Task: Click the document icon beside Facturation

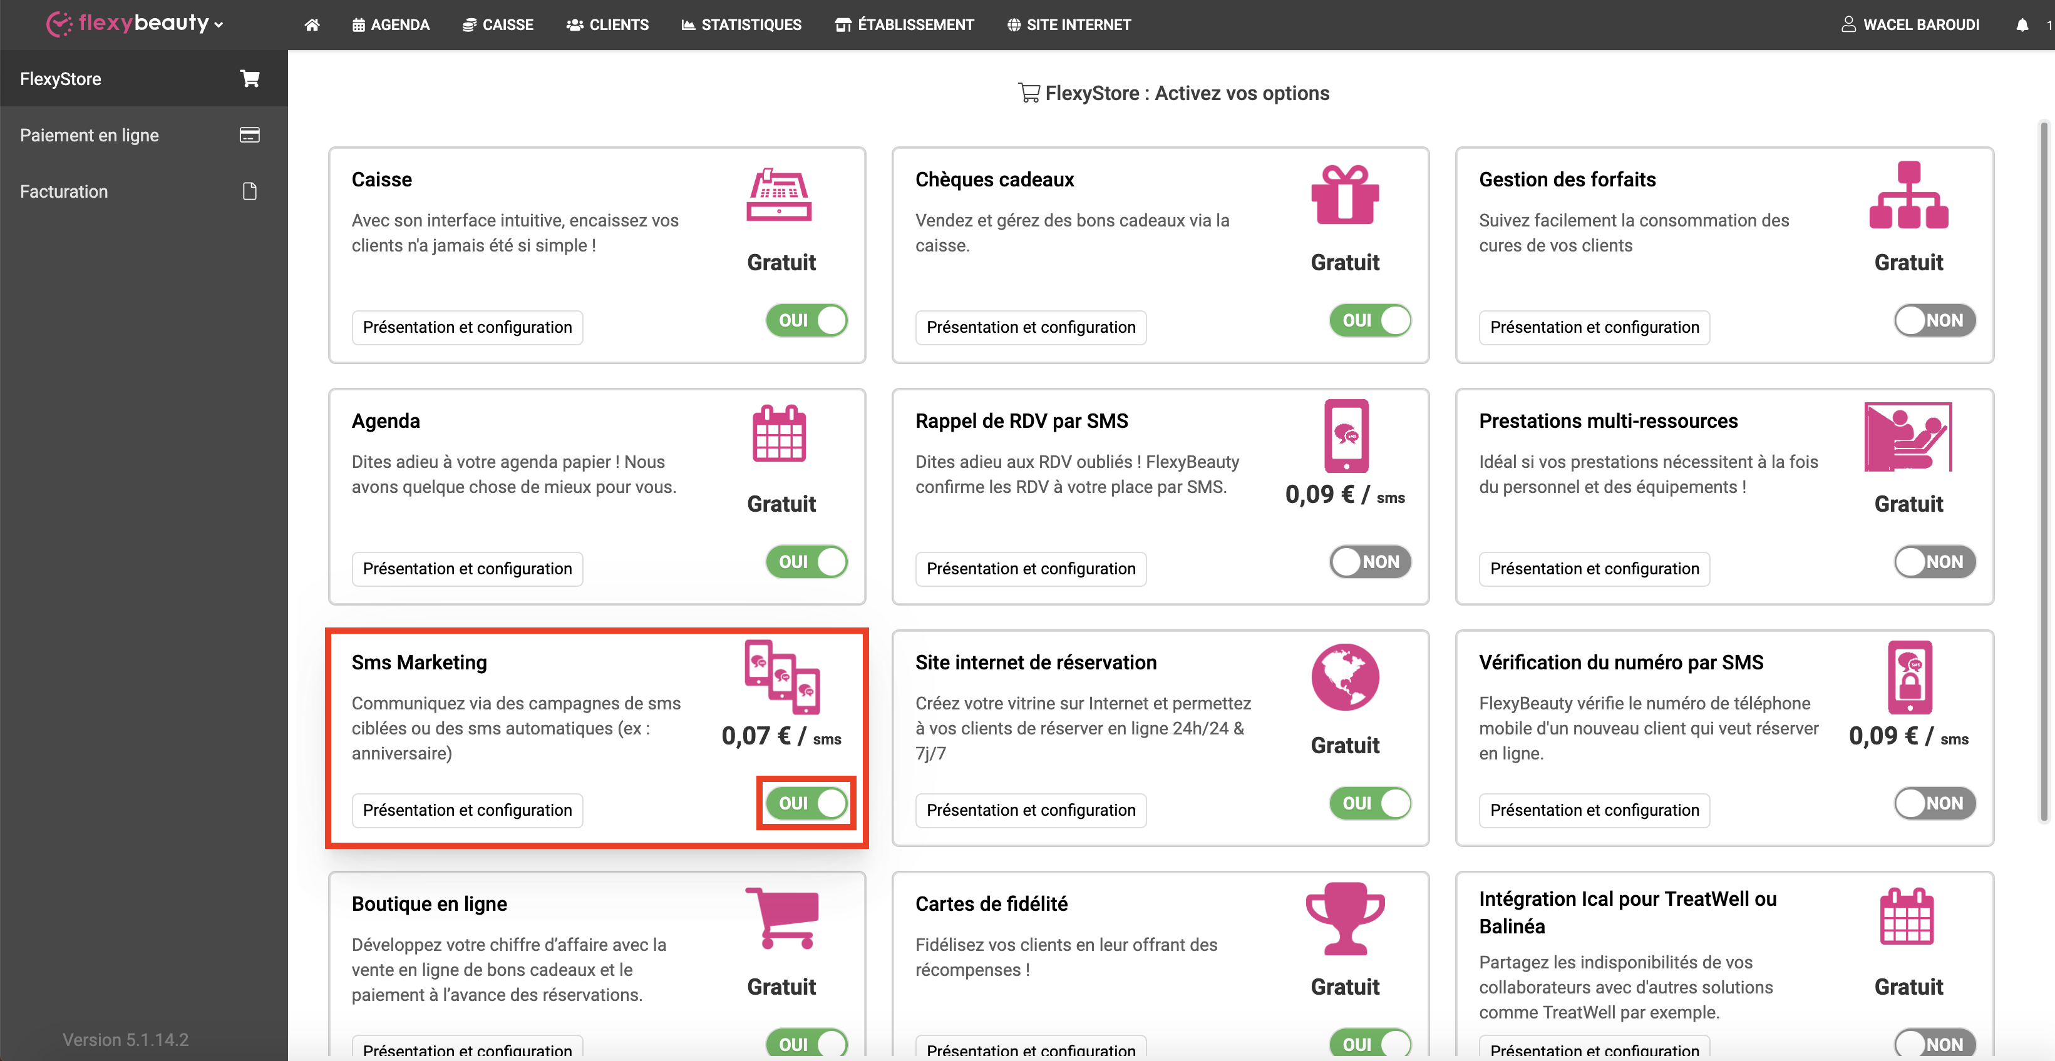Action: [250, 191]
